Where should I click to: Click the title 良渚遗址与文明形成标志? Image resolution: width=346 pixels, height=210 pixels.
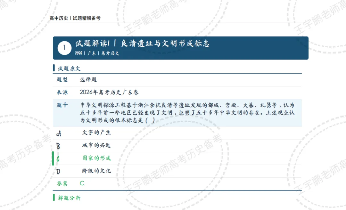click(x=165, y=44)
